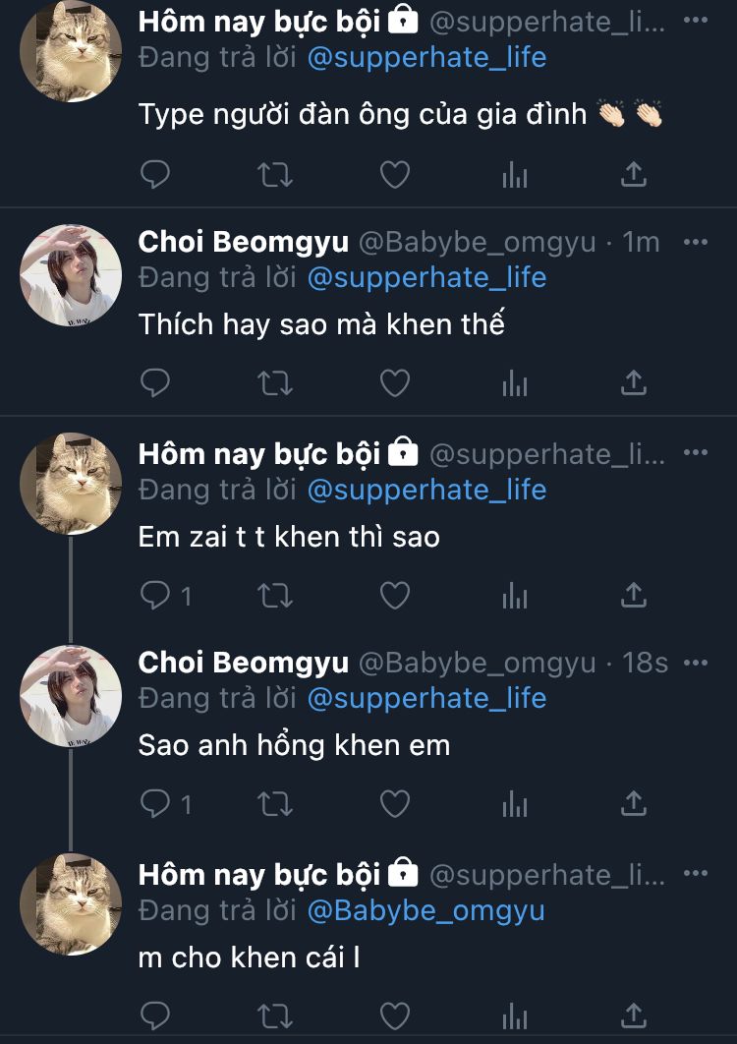The height and width of the screenshot is (1044, 737).
Task: Reply to the "Type người đàn ông của gia đình" tweet
Action: (x=155, y=175)
